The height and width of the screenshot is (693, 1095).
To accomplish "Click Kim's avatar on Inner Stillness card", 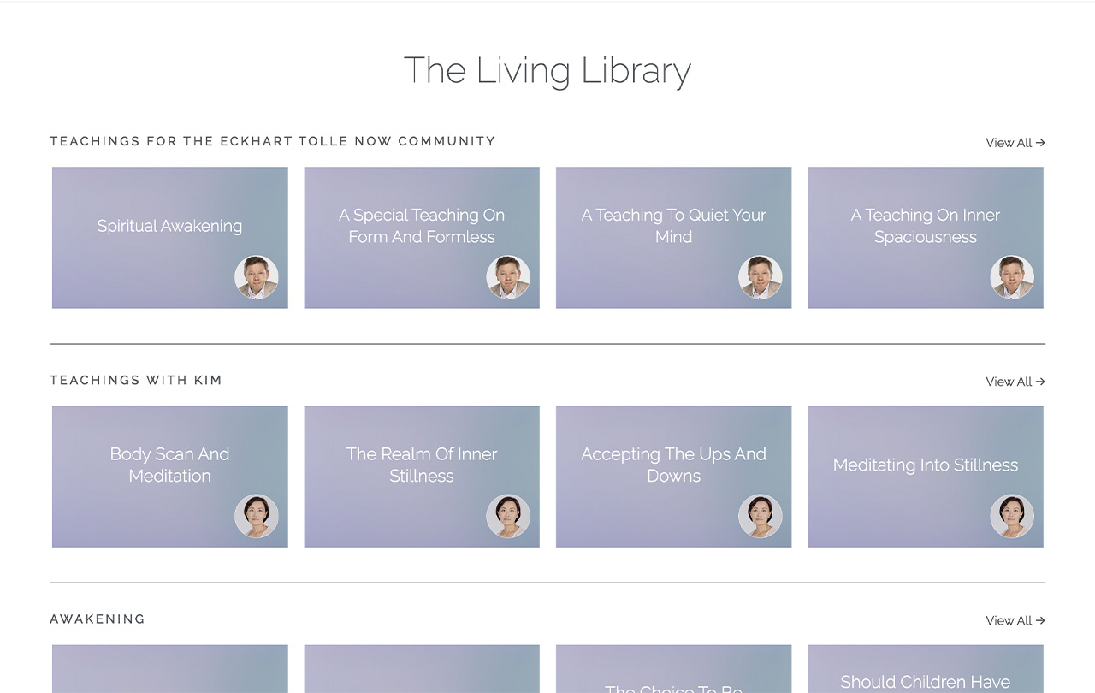I will point(508,516).
